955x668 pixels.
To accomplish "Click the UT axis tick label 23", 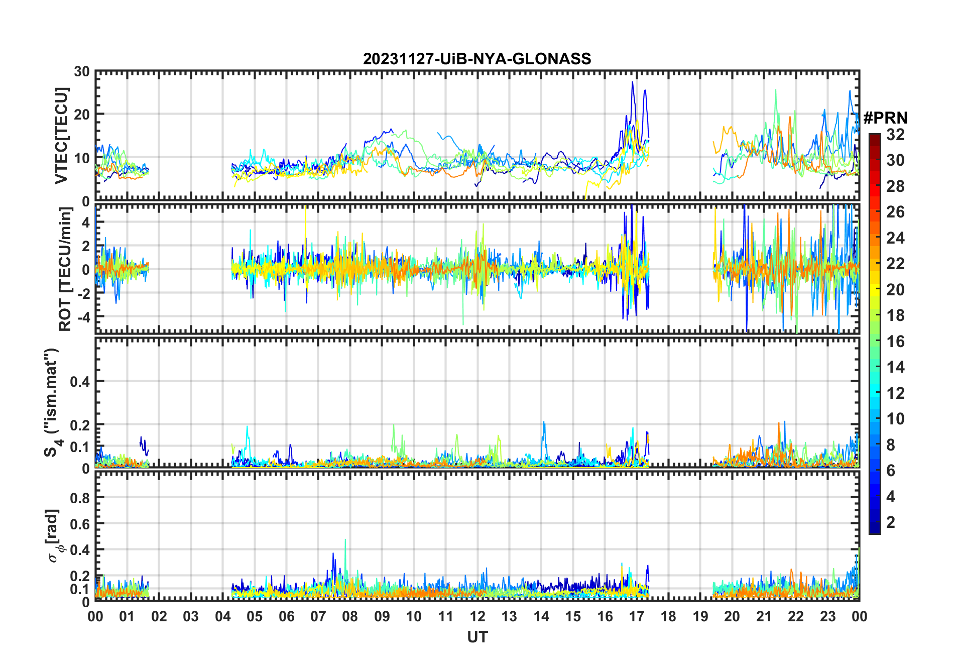I will [x=827, y=616].
